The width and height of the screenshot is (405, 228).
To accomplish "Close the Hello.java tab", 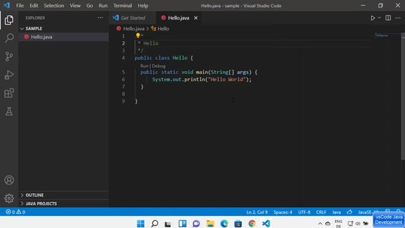I will coord(196,18).
